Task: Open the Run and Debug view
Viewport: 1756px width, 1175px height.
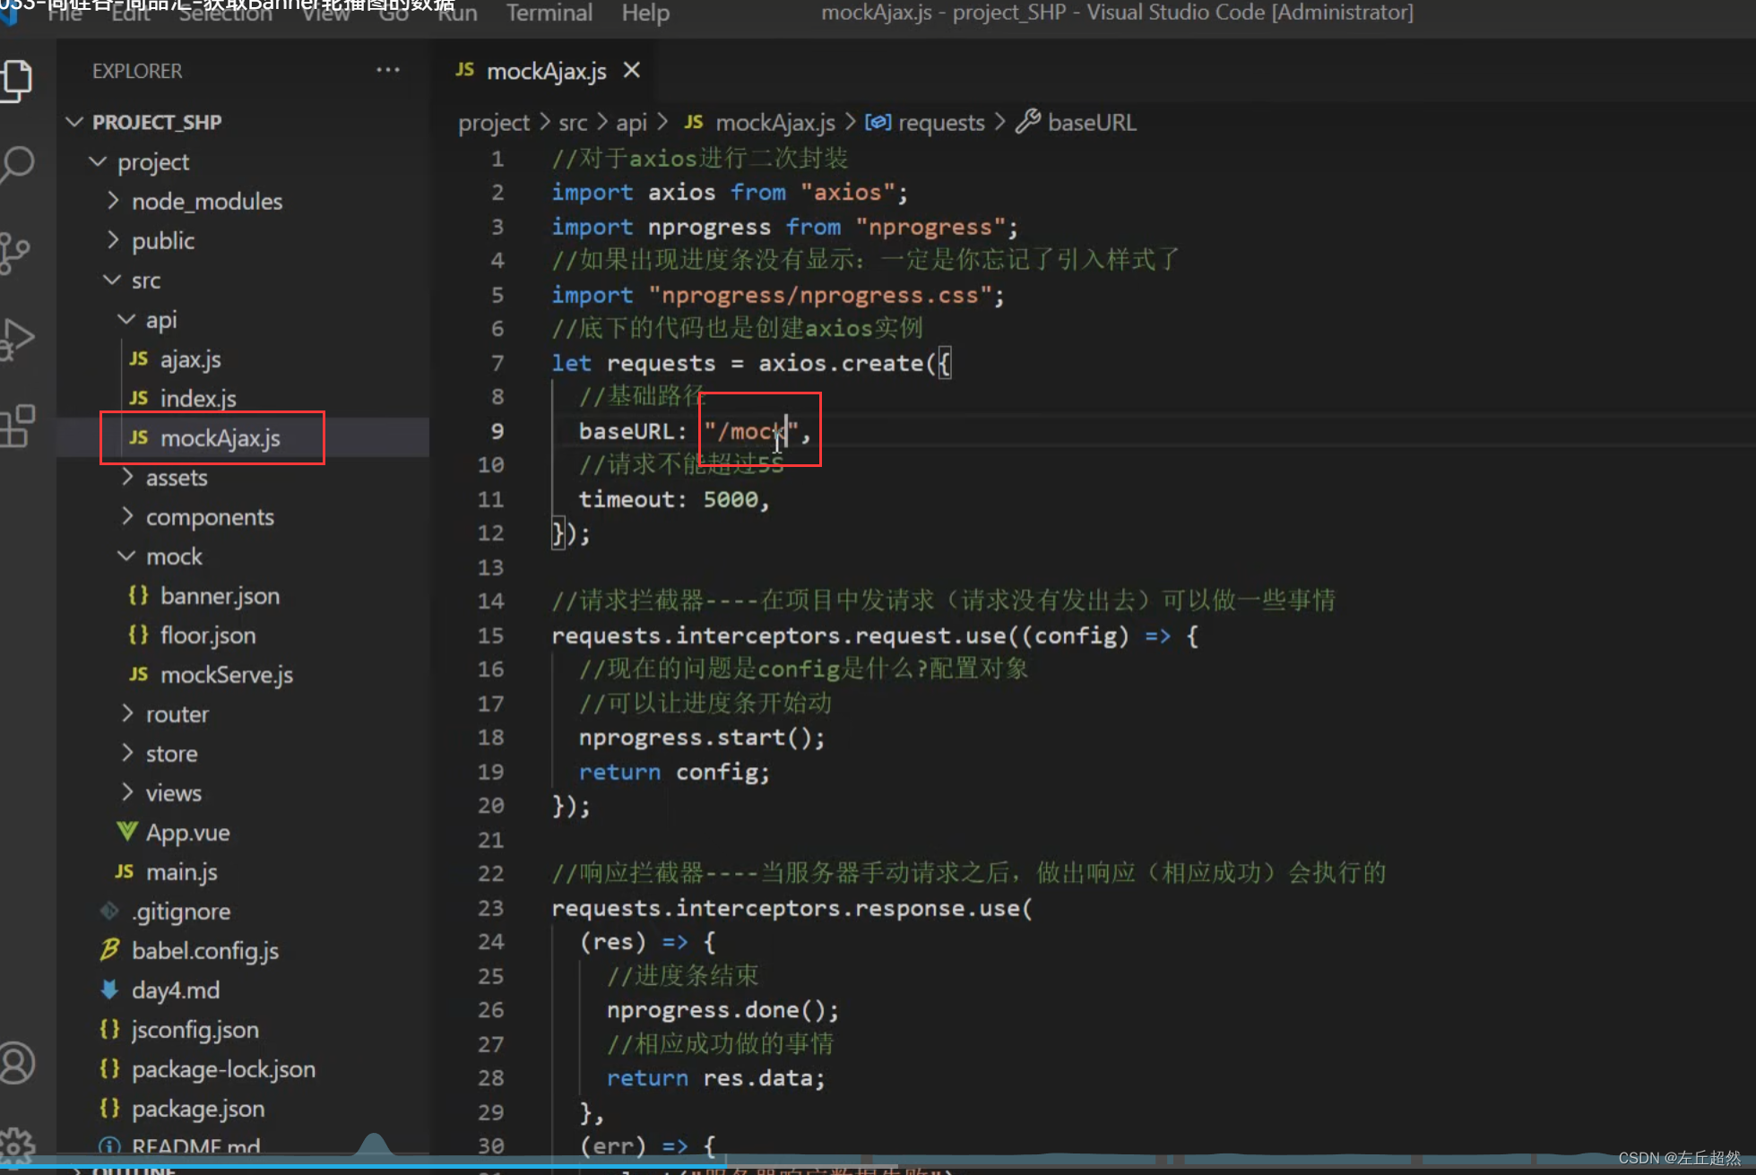Action: coord(18,339)
